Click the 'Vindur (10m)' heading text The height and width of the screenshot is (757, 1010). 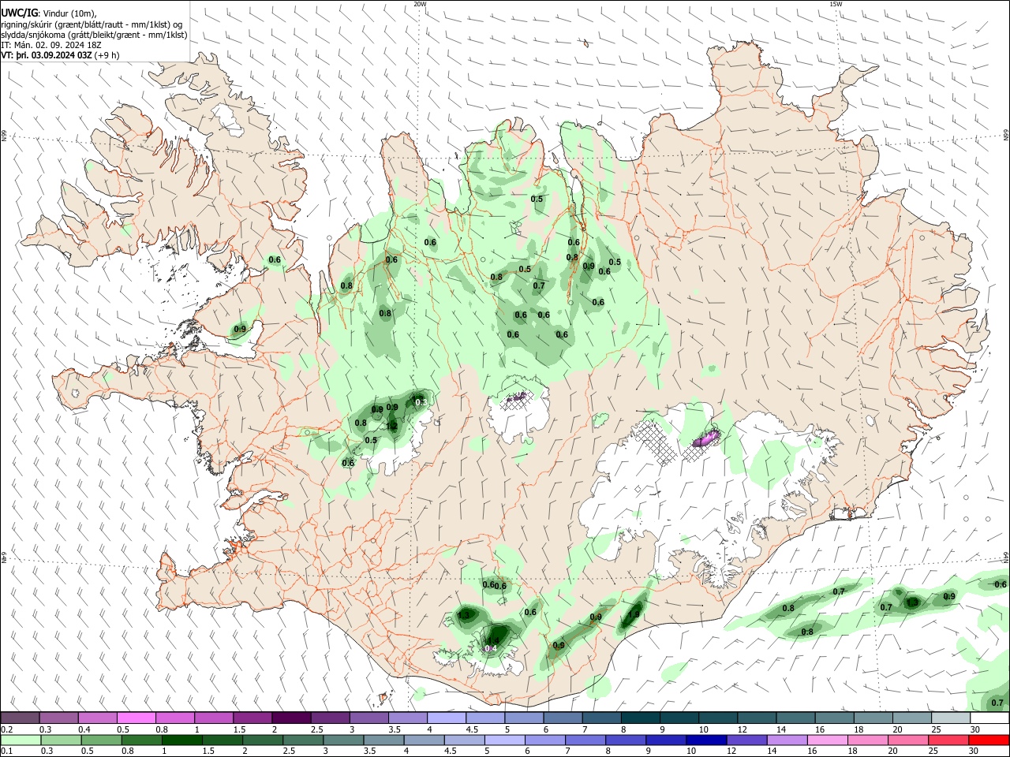coord(69,13)
